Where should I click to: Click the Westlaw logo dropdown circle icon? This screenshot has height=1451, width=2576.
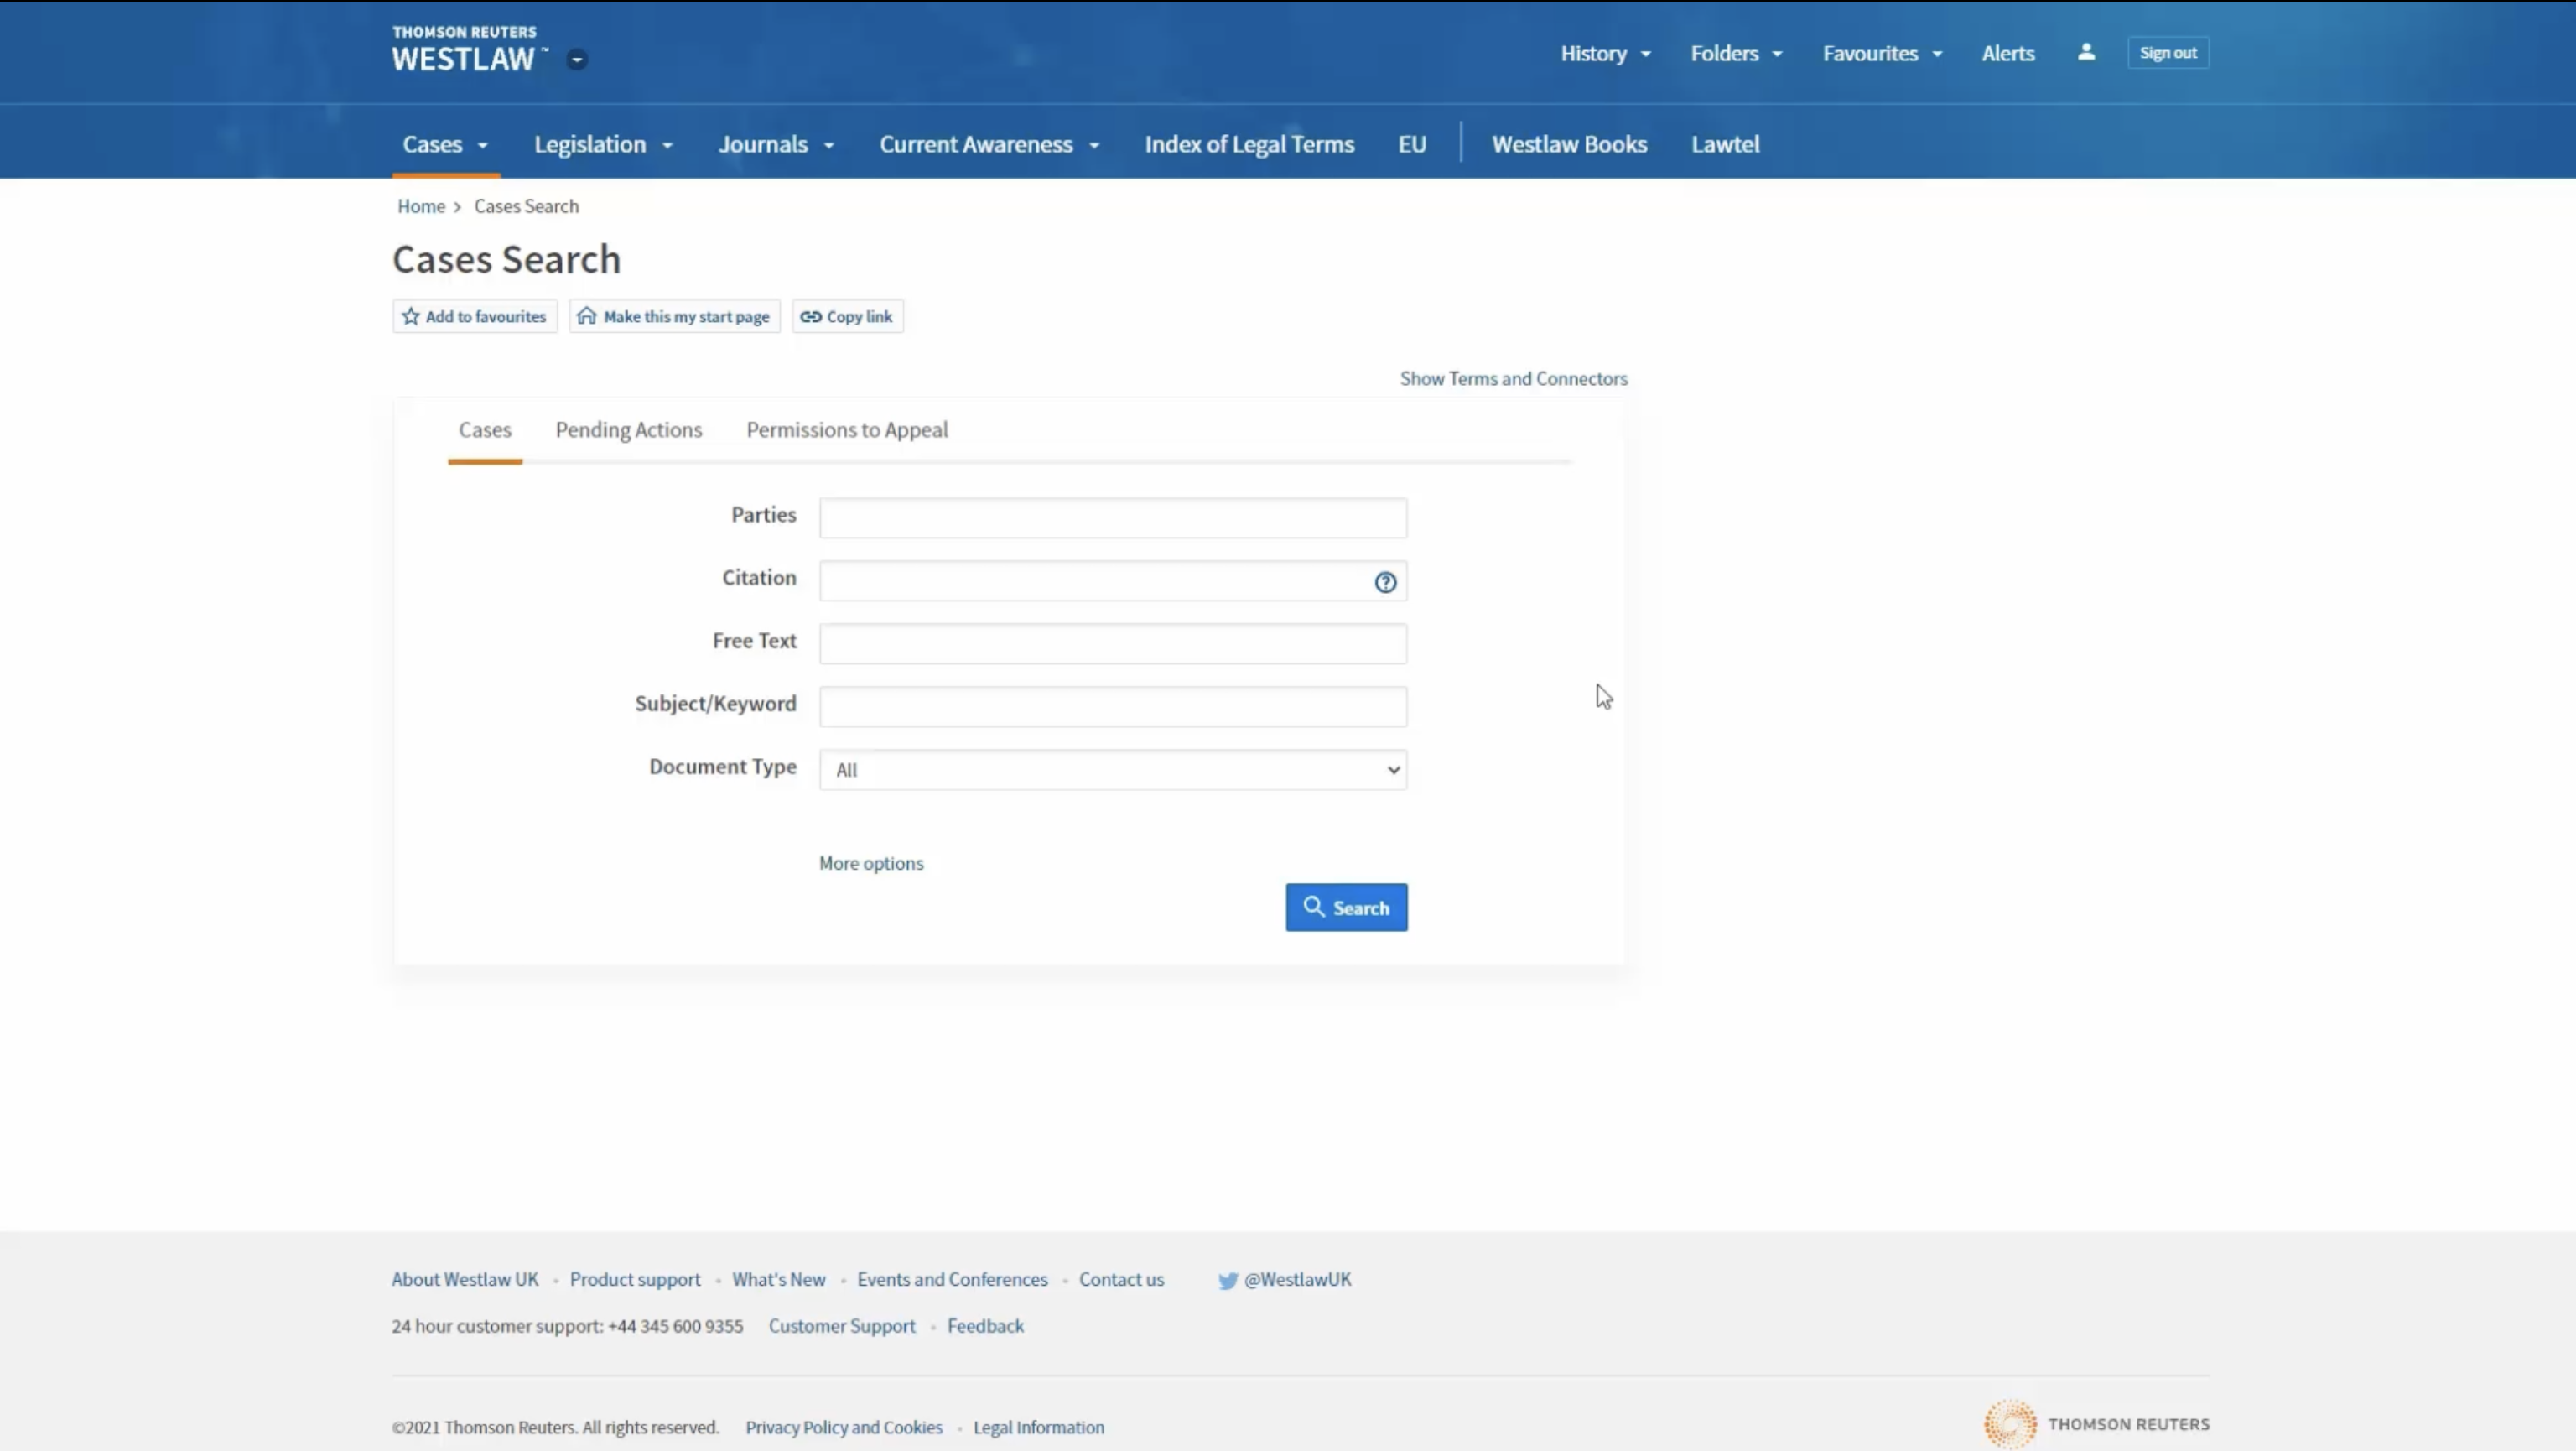pos(577,60)
